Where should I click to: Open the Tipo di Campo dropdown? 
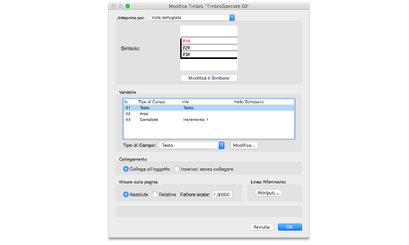(191, 145)
